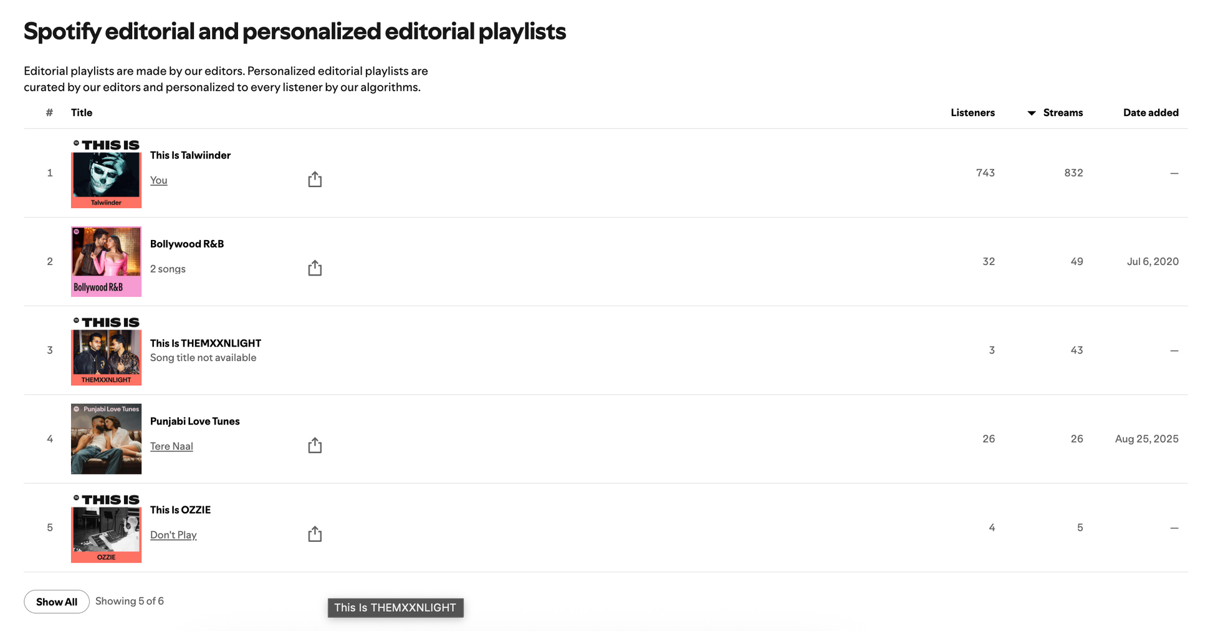Click share icon for Bollywood R&B
This screenshot has width=1213, height=631.
click(315, 268)
